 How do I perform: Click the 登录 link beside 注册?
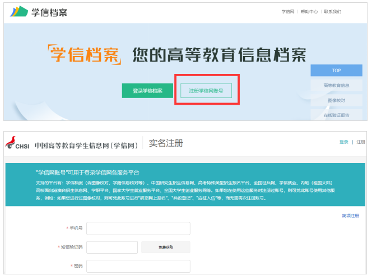point(343,142)
